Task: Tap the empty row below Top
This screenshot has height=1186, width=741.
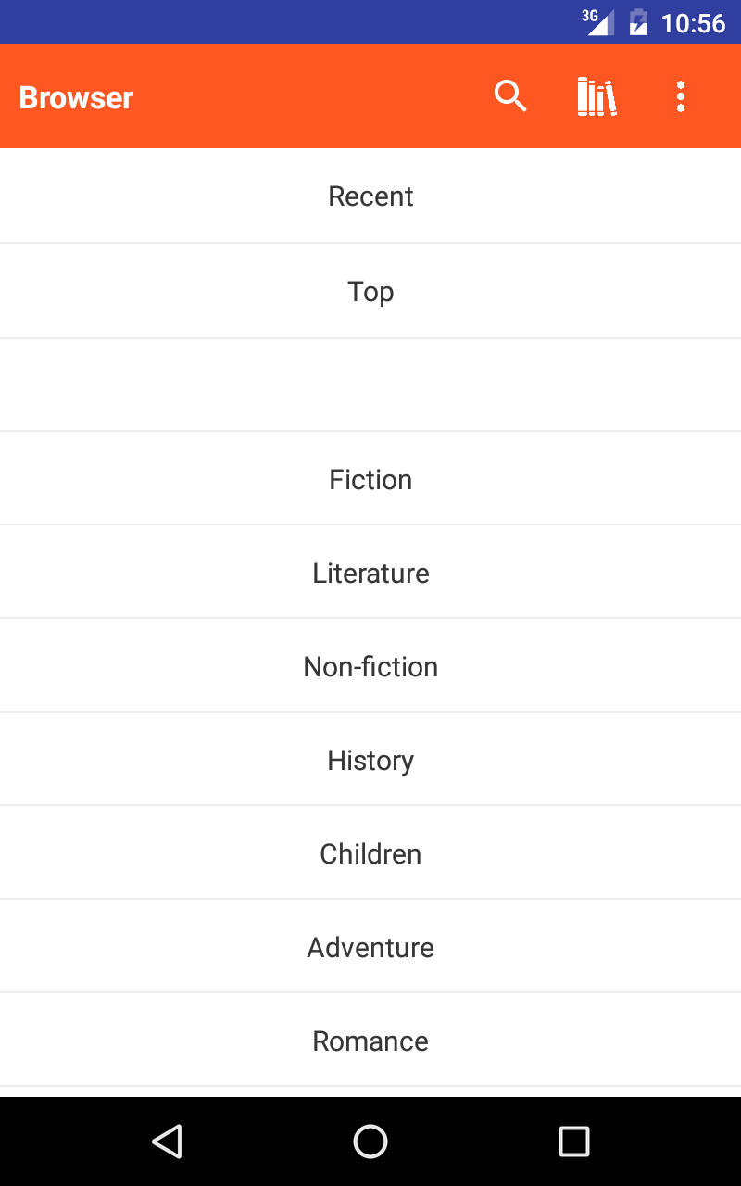Action: (370, 385)
